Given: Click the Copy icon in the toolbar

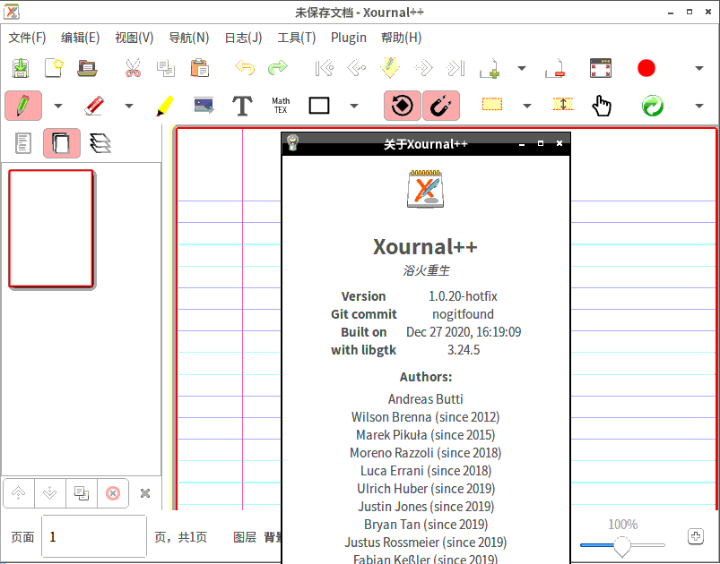Looking at the screenshot, I should (x=166, y=68).
